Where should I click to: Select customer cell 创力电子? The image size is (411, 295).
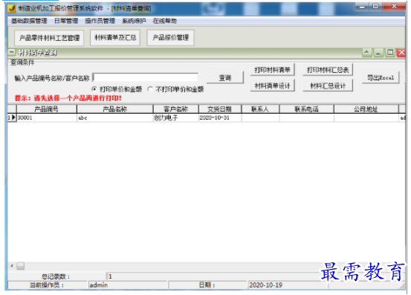[x=176, y=117]
